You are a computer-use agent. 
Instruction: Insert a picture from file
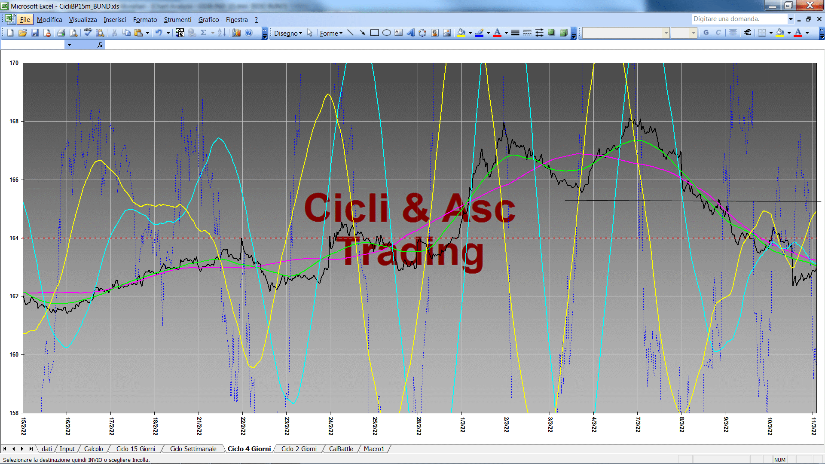coord(447,33)
